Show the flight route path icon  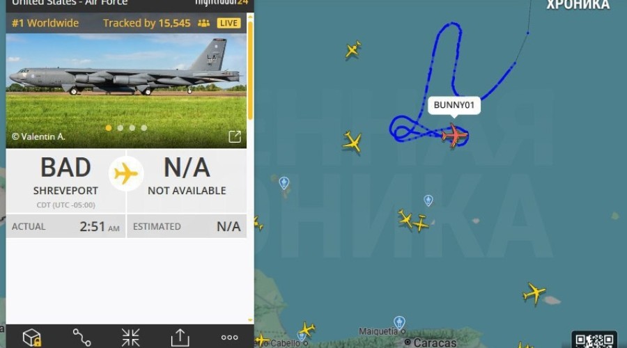[x=82, y=338]
